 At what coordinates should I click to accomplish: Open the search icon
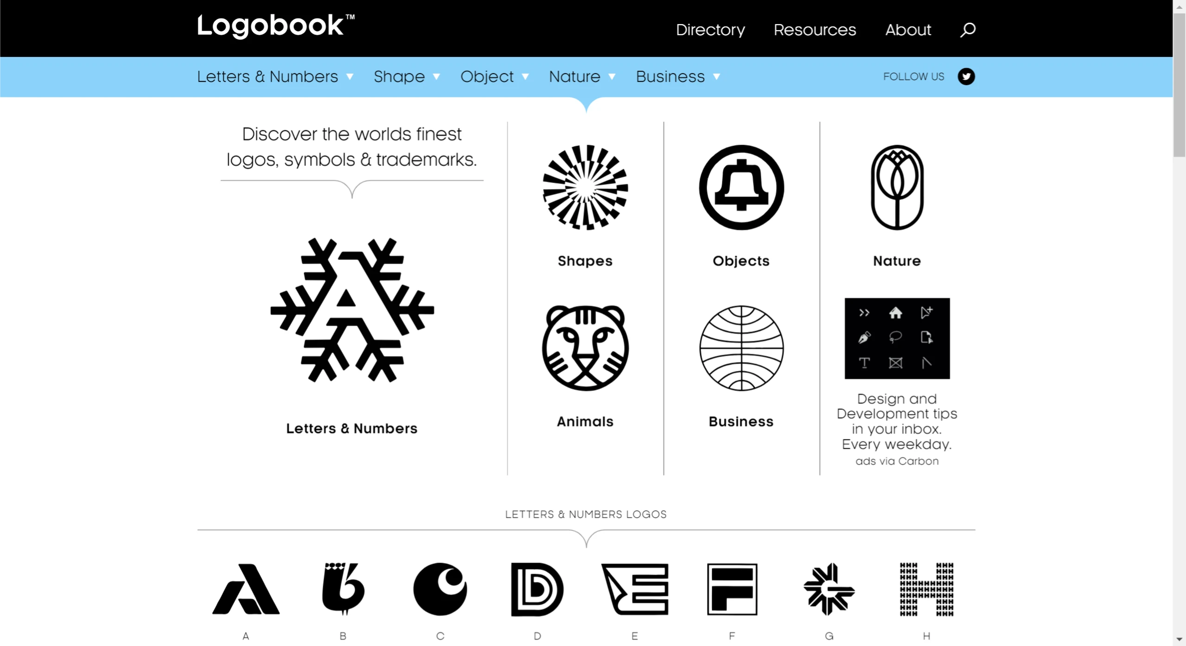click(x=967, y=30)
